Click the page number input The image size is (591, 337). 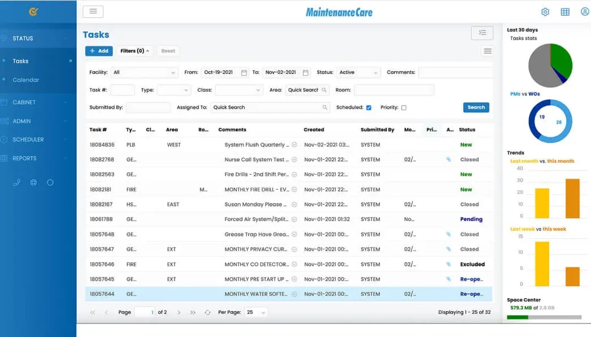tap(145, 313)
